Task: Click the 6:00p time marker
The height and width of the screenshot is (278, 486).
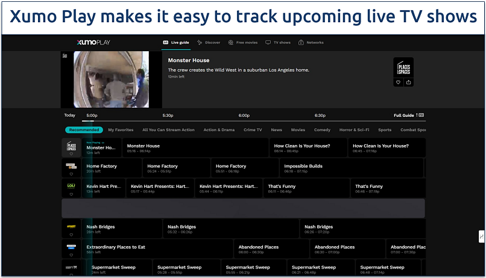Action: 244,116
